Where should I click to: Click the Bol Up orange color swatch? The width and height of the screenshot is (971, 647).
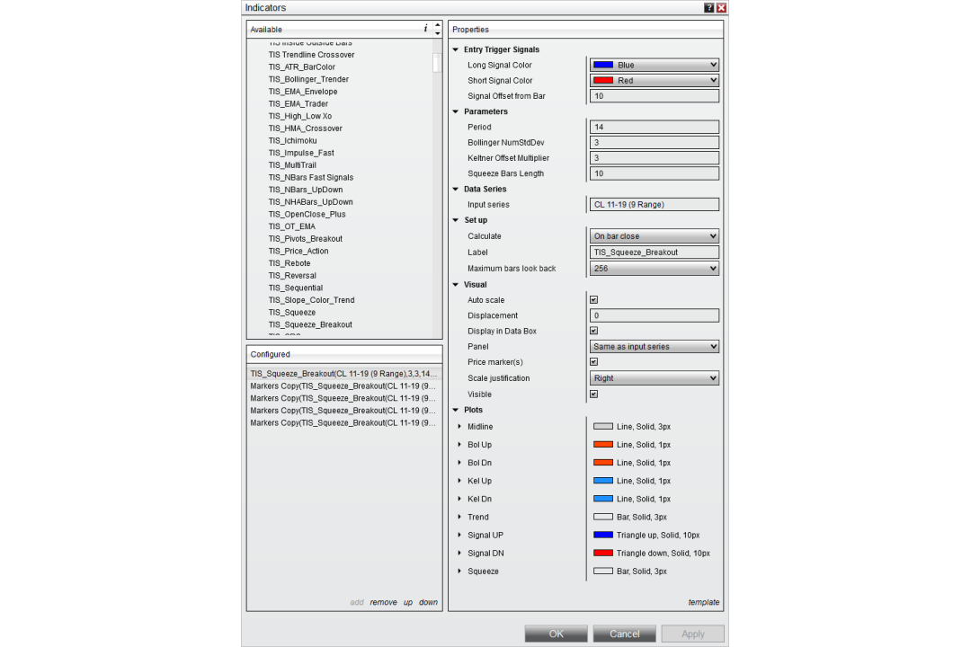603,445
